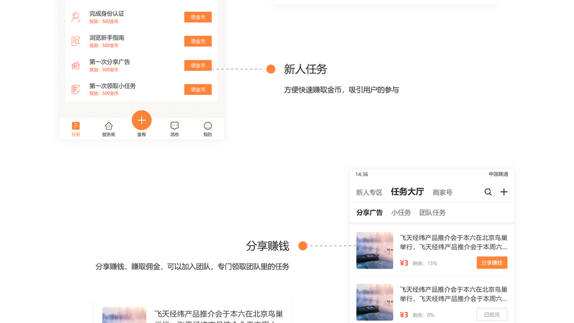Click the 完成身份认证 task title
The image size is (574, 323).
pos(107,13)
